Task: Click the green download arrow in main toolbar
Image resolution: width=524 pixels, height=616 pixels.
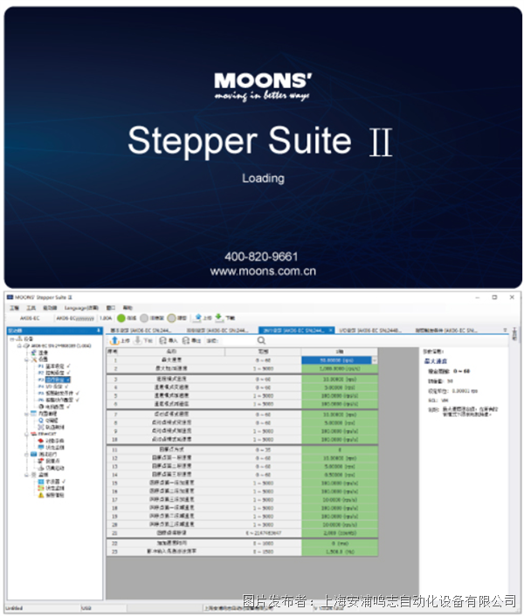Action: pos(219,318)
